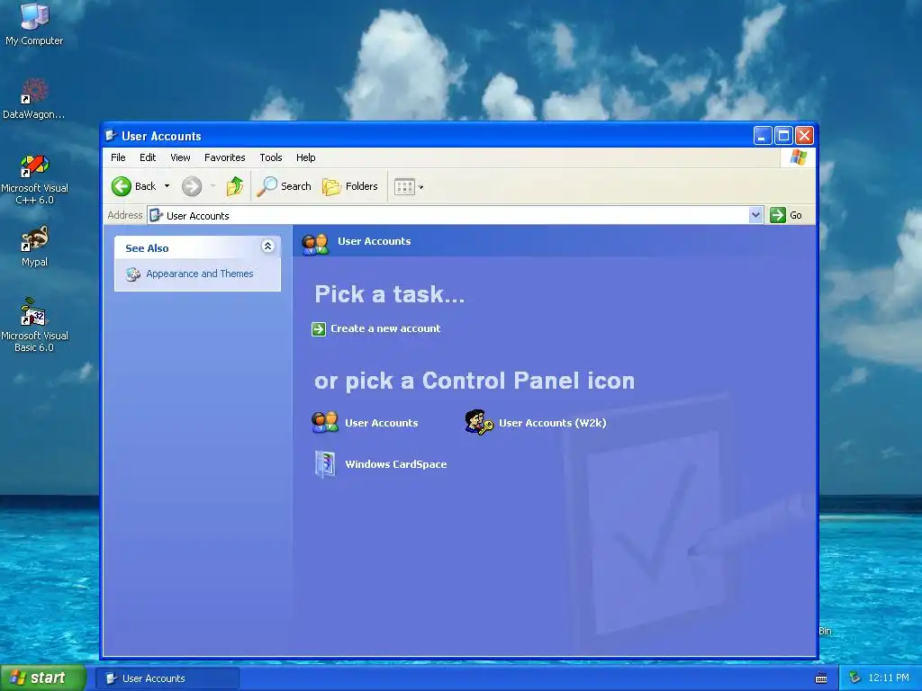Click the 12:11 PM clock
922x691 pixels.
889,678
